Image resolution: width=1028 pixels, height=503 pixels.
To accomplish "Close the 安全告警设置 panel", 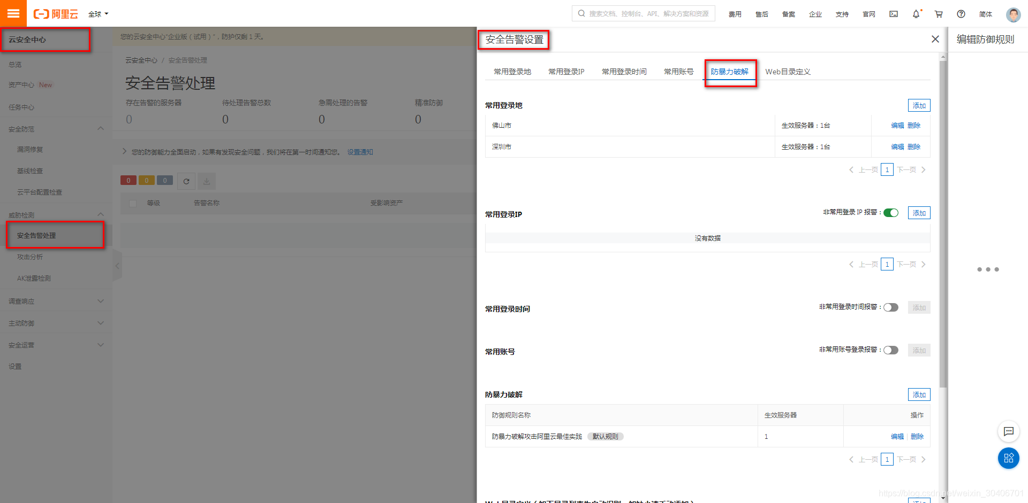I will coord(935,39).
